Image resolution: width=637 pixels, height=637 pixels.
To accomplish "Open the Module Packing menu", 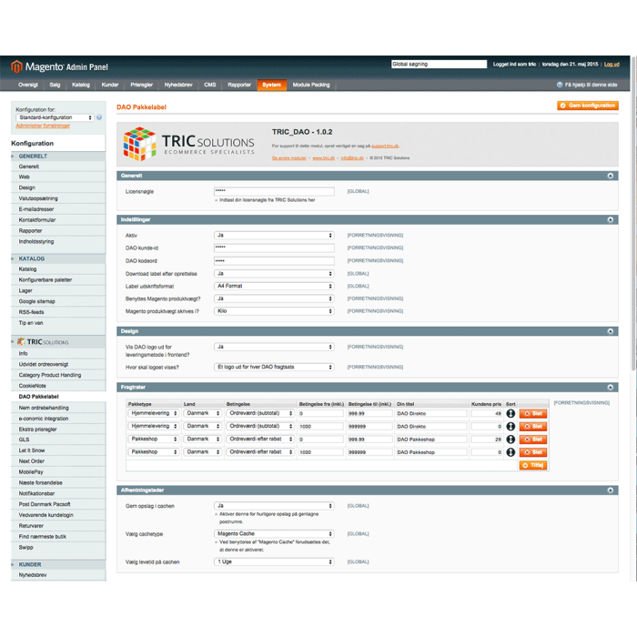I will 311,85.
